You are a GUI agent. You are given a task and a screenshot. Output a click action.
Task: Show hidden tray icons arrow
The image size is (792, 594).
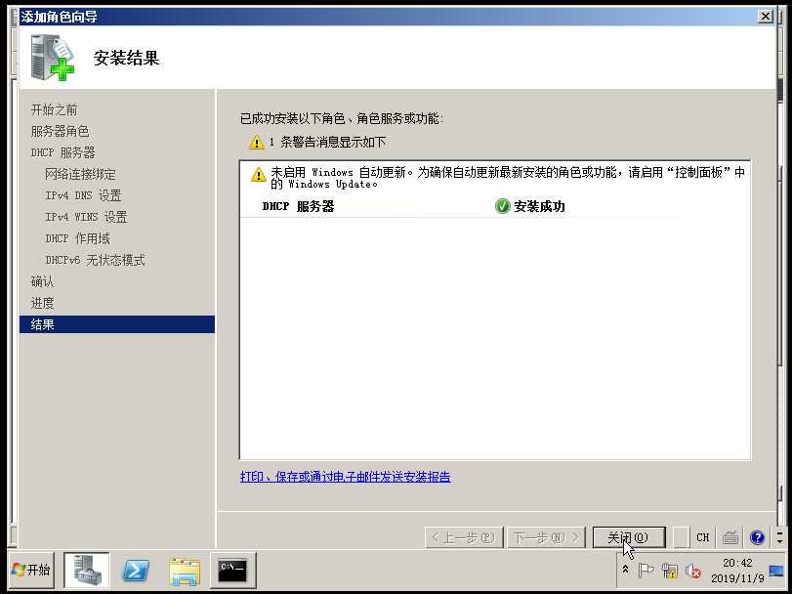point(625,570)
